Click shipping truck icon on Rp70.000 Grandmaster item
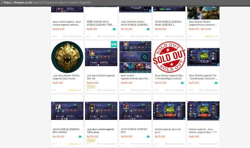Image resolution: width=250 pixels, height=148 pixels. (216, 83)
